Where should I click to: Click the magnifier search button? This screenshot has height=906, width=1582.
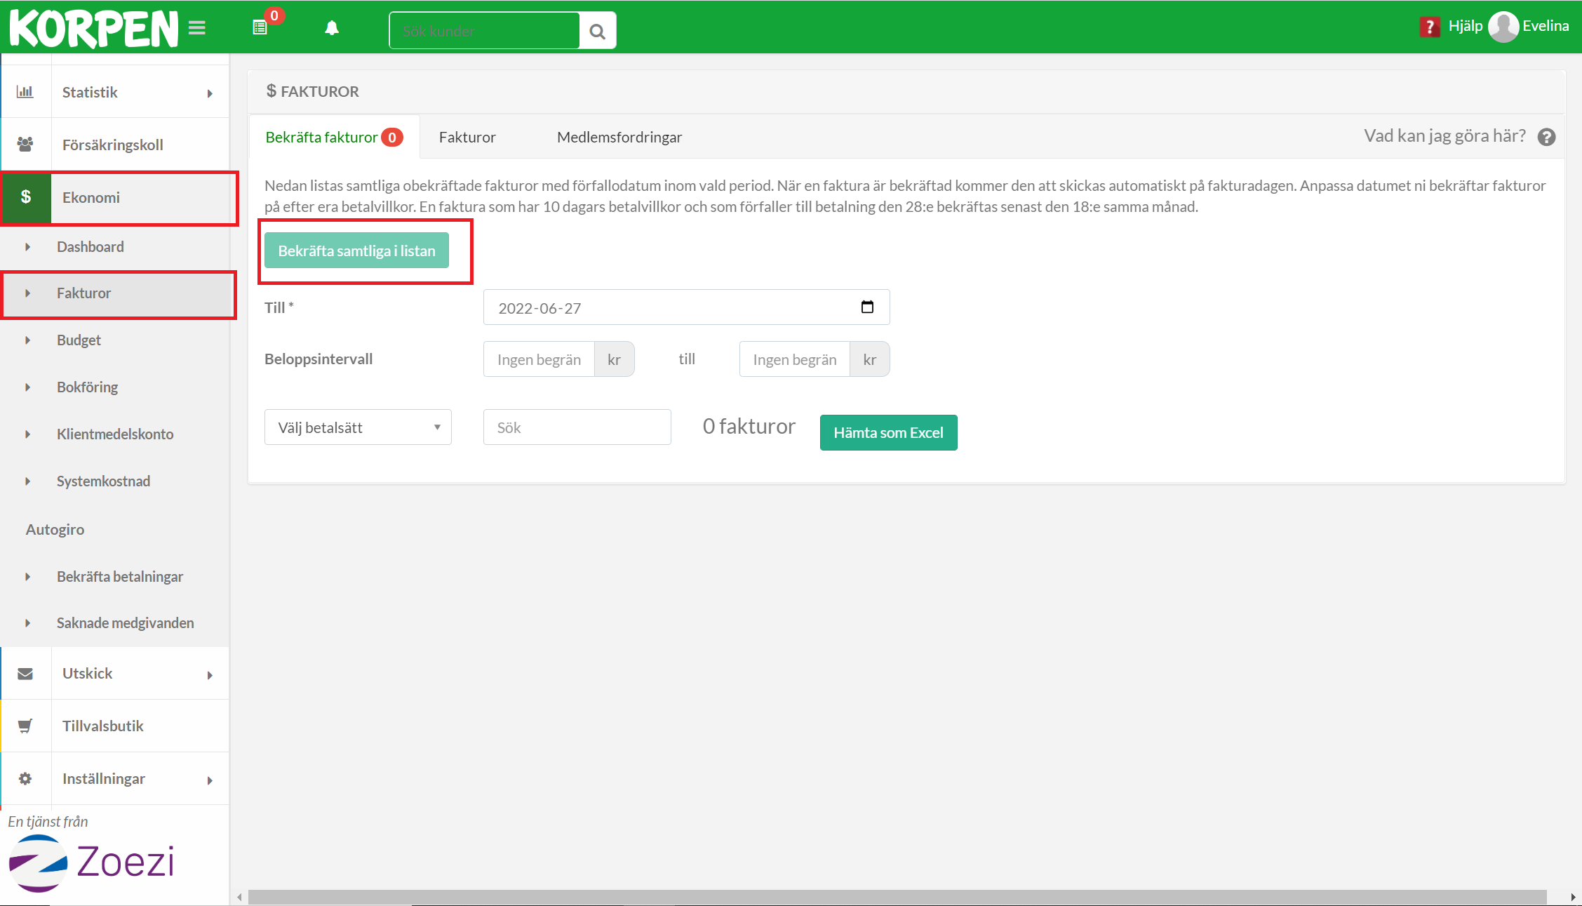click(x=598, y=31)
